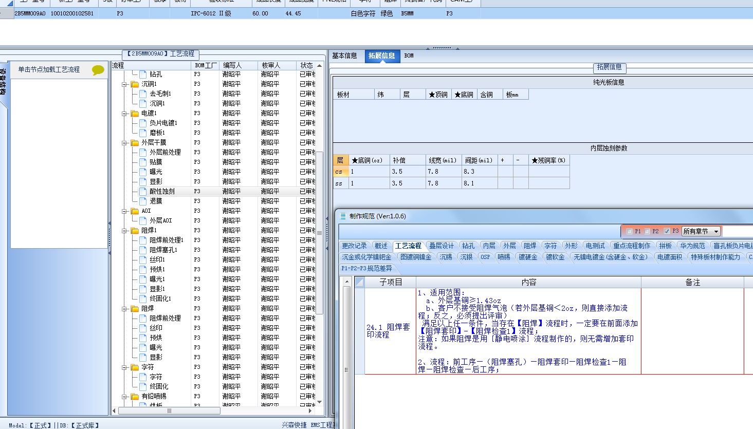Click the tree horizontal scrollbar thumb
Screen dimensions: 753x429
pos(169,411)
